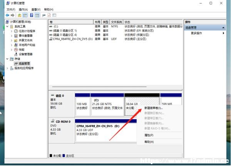
Task: Collapse the 系统工具 tree node
Action: coord(7,27)
